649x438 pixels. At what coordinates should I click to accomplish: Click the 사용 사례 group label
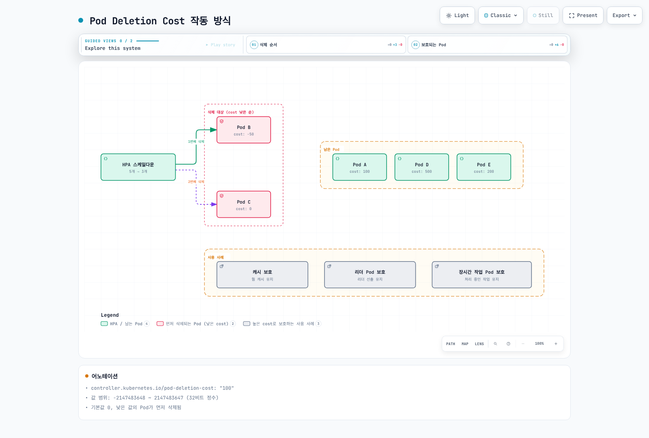pyautogui.click(x=216, y=258)
